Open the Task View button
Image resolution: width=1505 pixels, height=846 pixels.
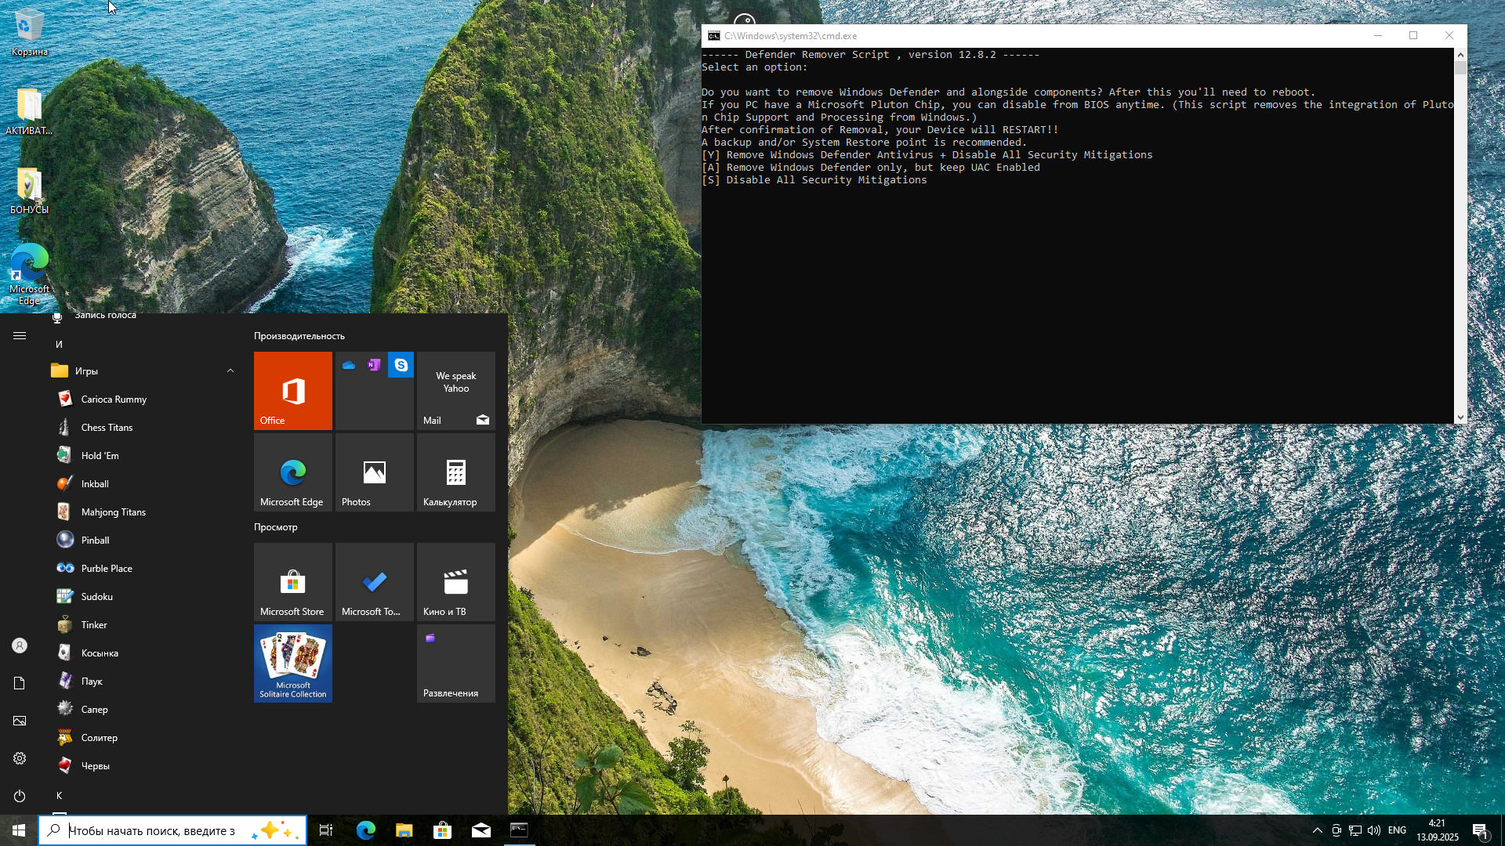tap(326, 830)
